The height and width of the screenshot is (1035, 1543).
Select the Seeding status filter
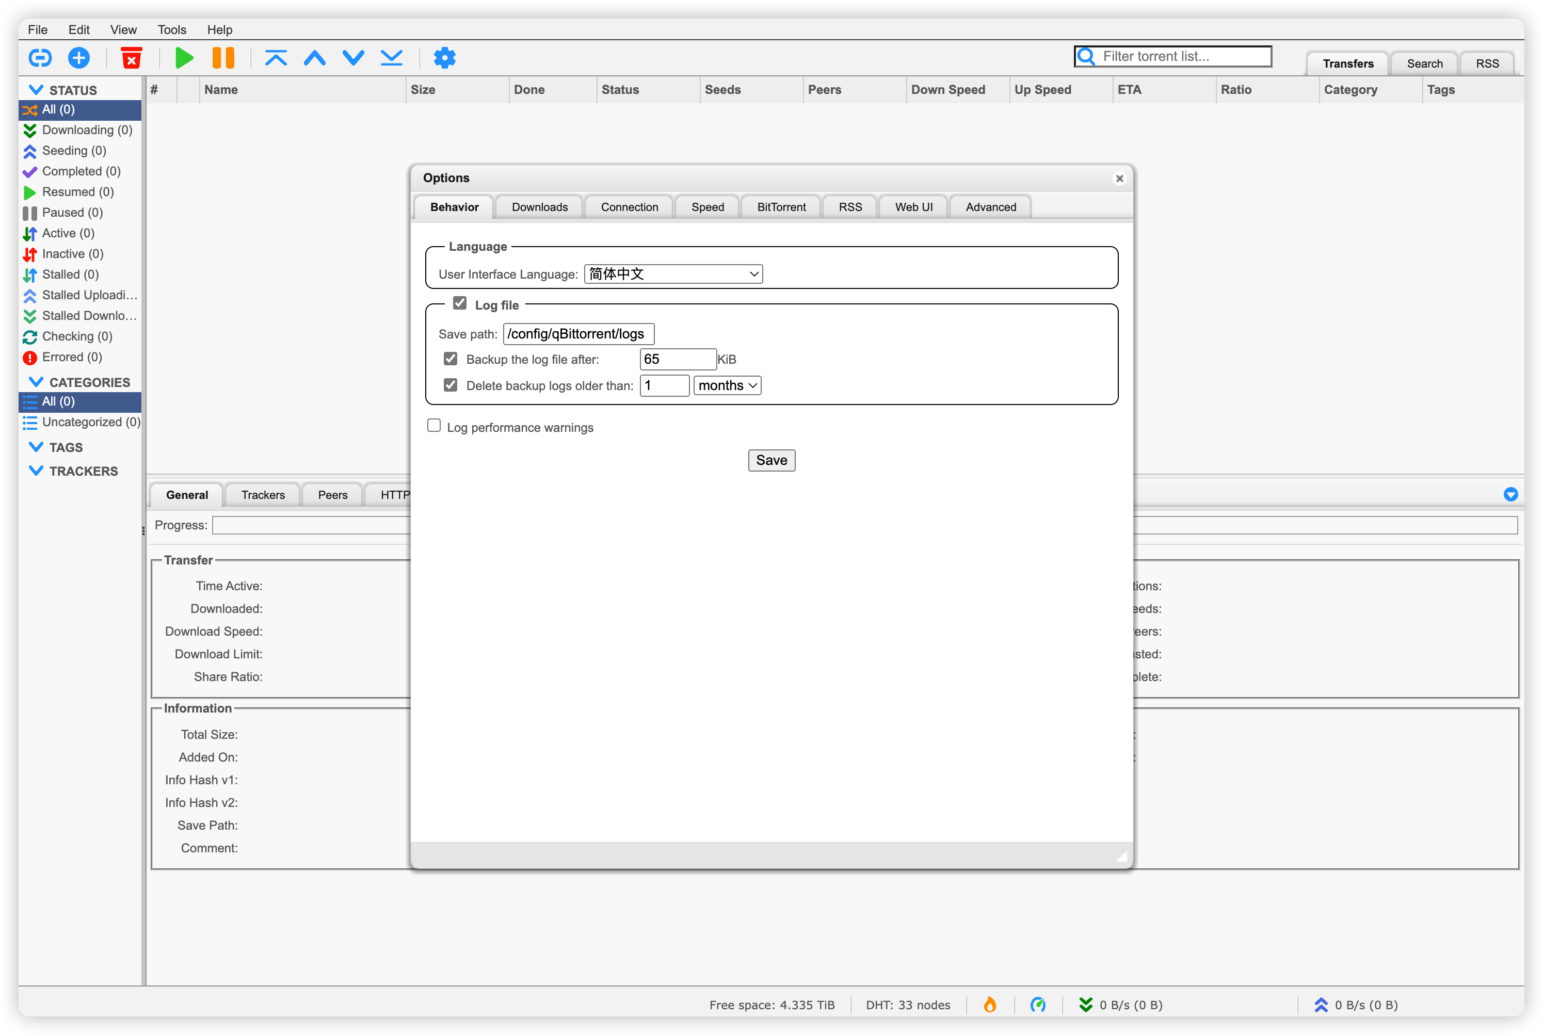click(x=74, y=151)
